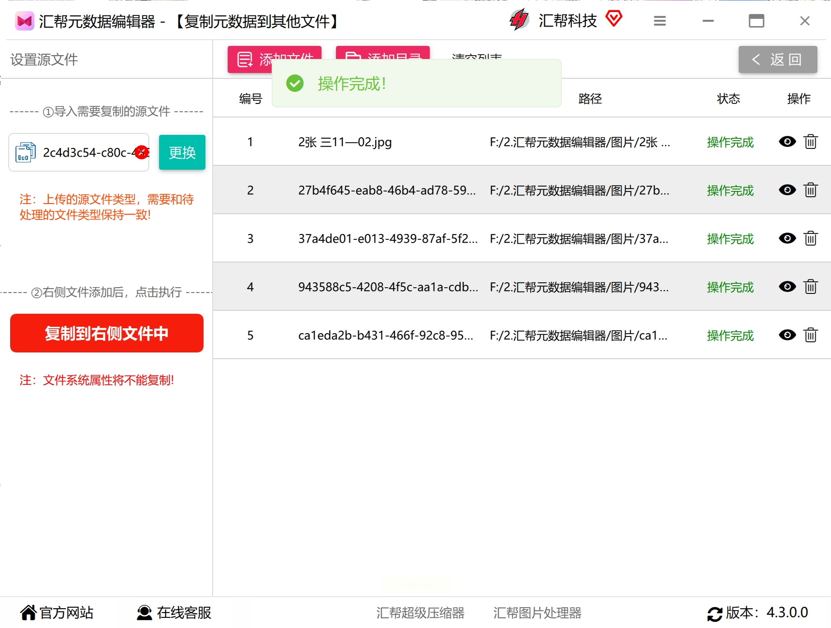The image size is (831, 628).
Task: Remove row 5 using its trash icon
Action: coord(810,335)
